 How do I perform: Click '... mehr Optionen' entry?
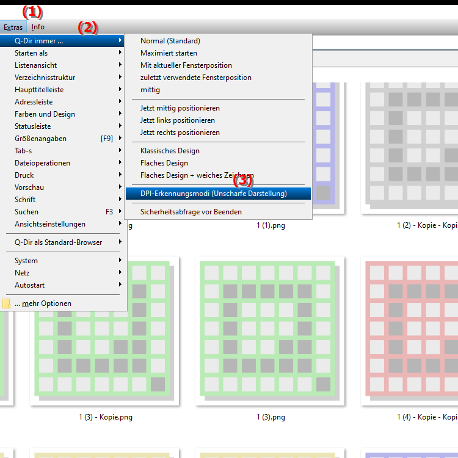62,304
